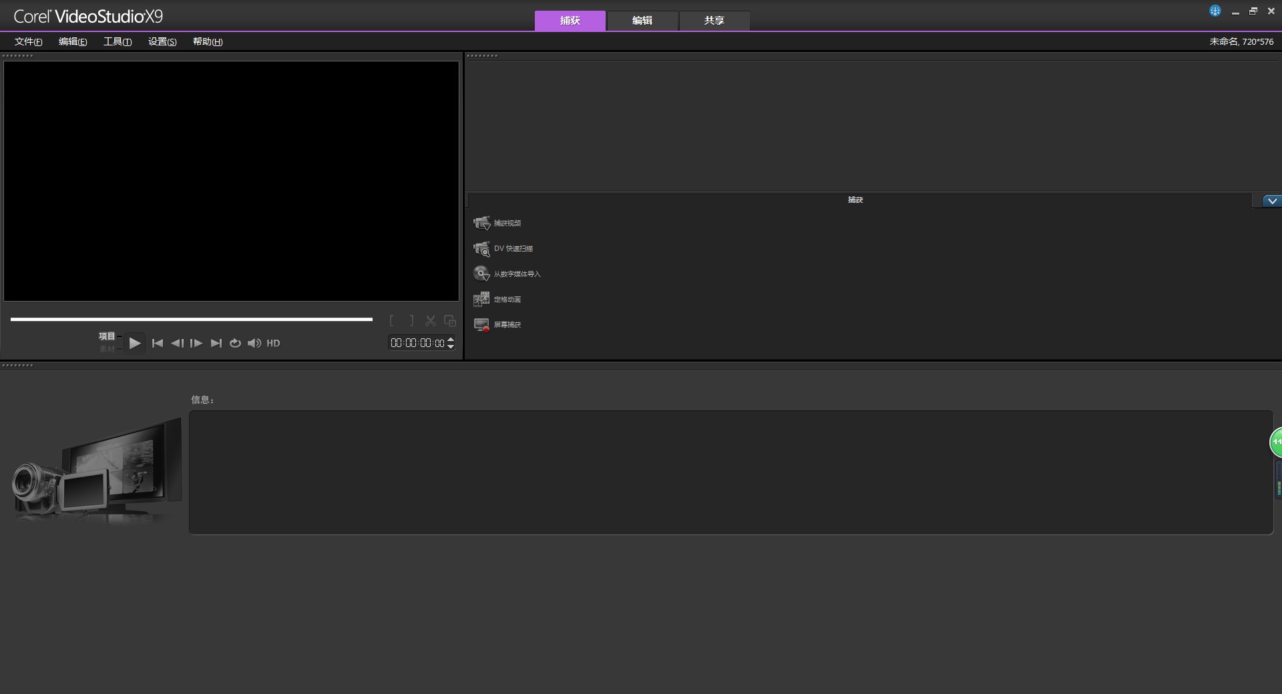The height and width of the screenshot is (694, 1282).
Task: Switch to the 编辑 edit tab
Action: 642,21
